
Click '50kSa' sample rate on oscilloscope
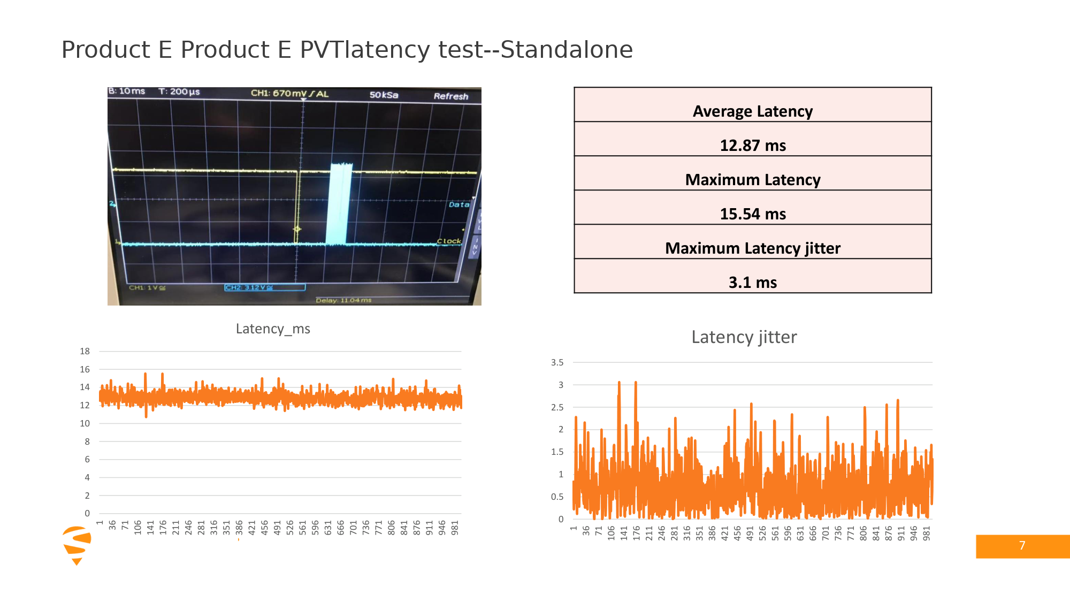pos(384,95)
